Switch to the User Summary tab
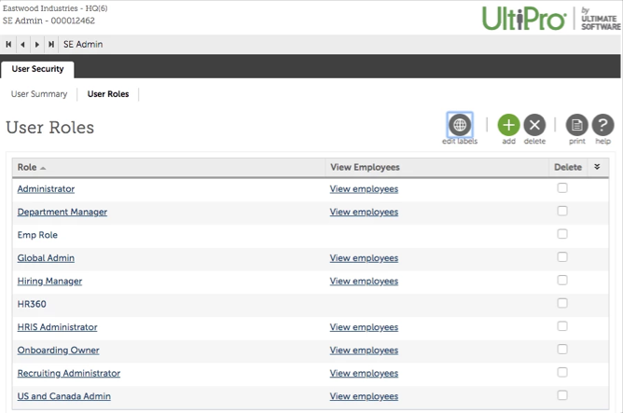The width and height of the screenshot is (623, 413). click(x=39, y=94)
